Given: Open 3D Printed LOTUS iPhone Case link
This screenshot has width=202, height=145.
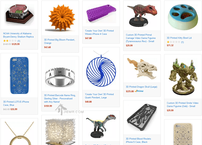Looking at the screenshot, I should pos(16,103).
